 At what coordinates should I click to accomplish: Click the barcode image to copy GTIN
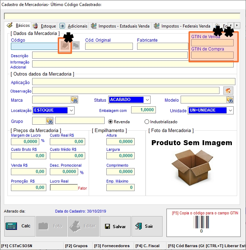point(201,222)
